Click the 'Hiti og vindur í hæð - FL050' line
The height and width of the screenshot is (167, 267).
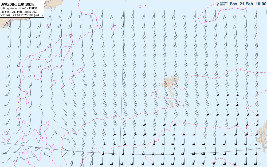tap(19, 8)
